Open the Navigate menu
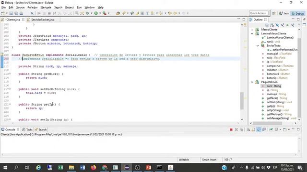Screen dimensions: 307x172 click(46, 8)
